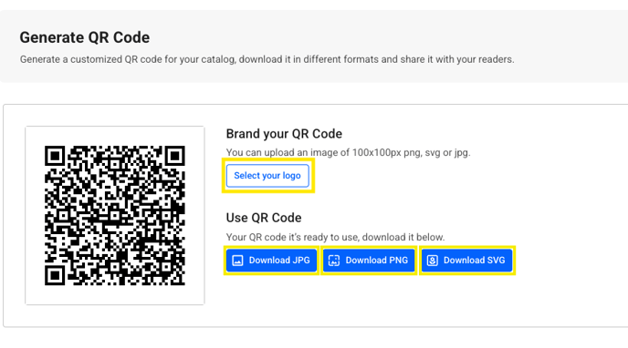Screen dimensions: 628x348
Task: Click the SVG file icon on Download SVG
Action: [432, 261]
